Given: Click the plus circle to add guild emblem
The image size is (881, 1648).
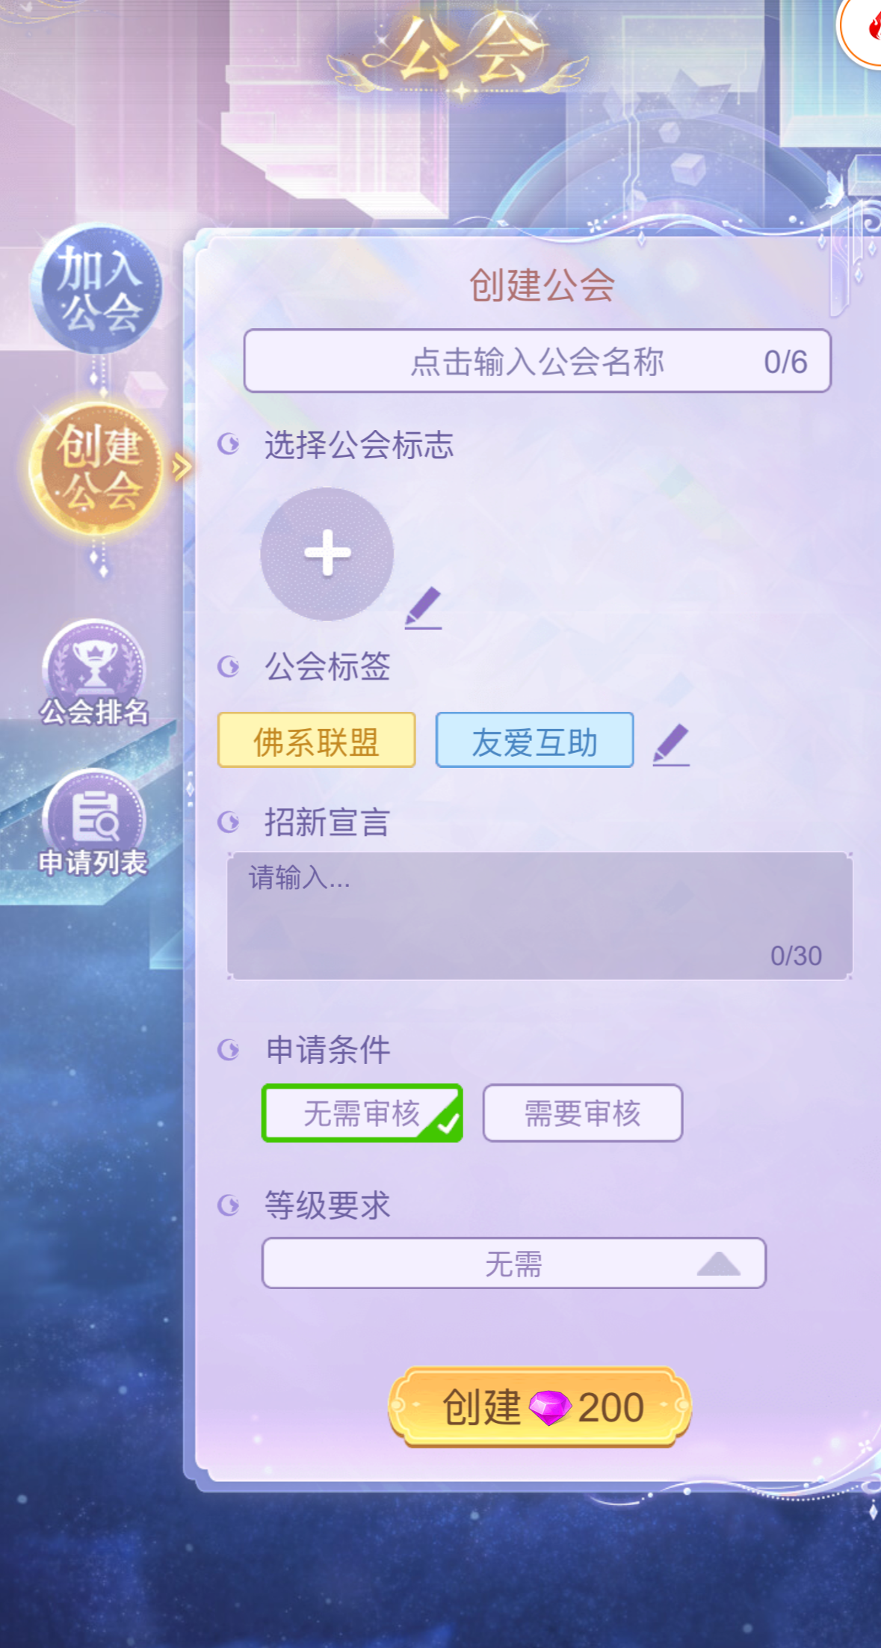Looking at the screenshot, I should click(x=327, y=554).
